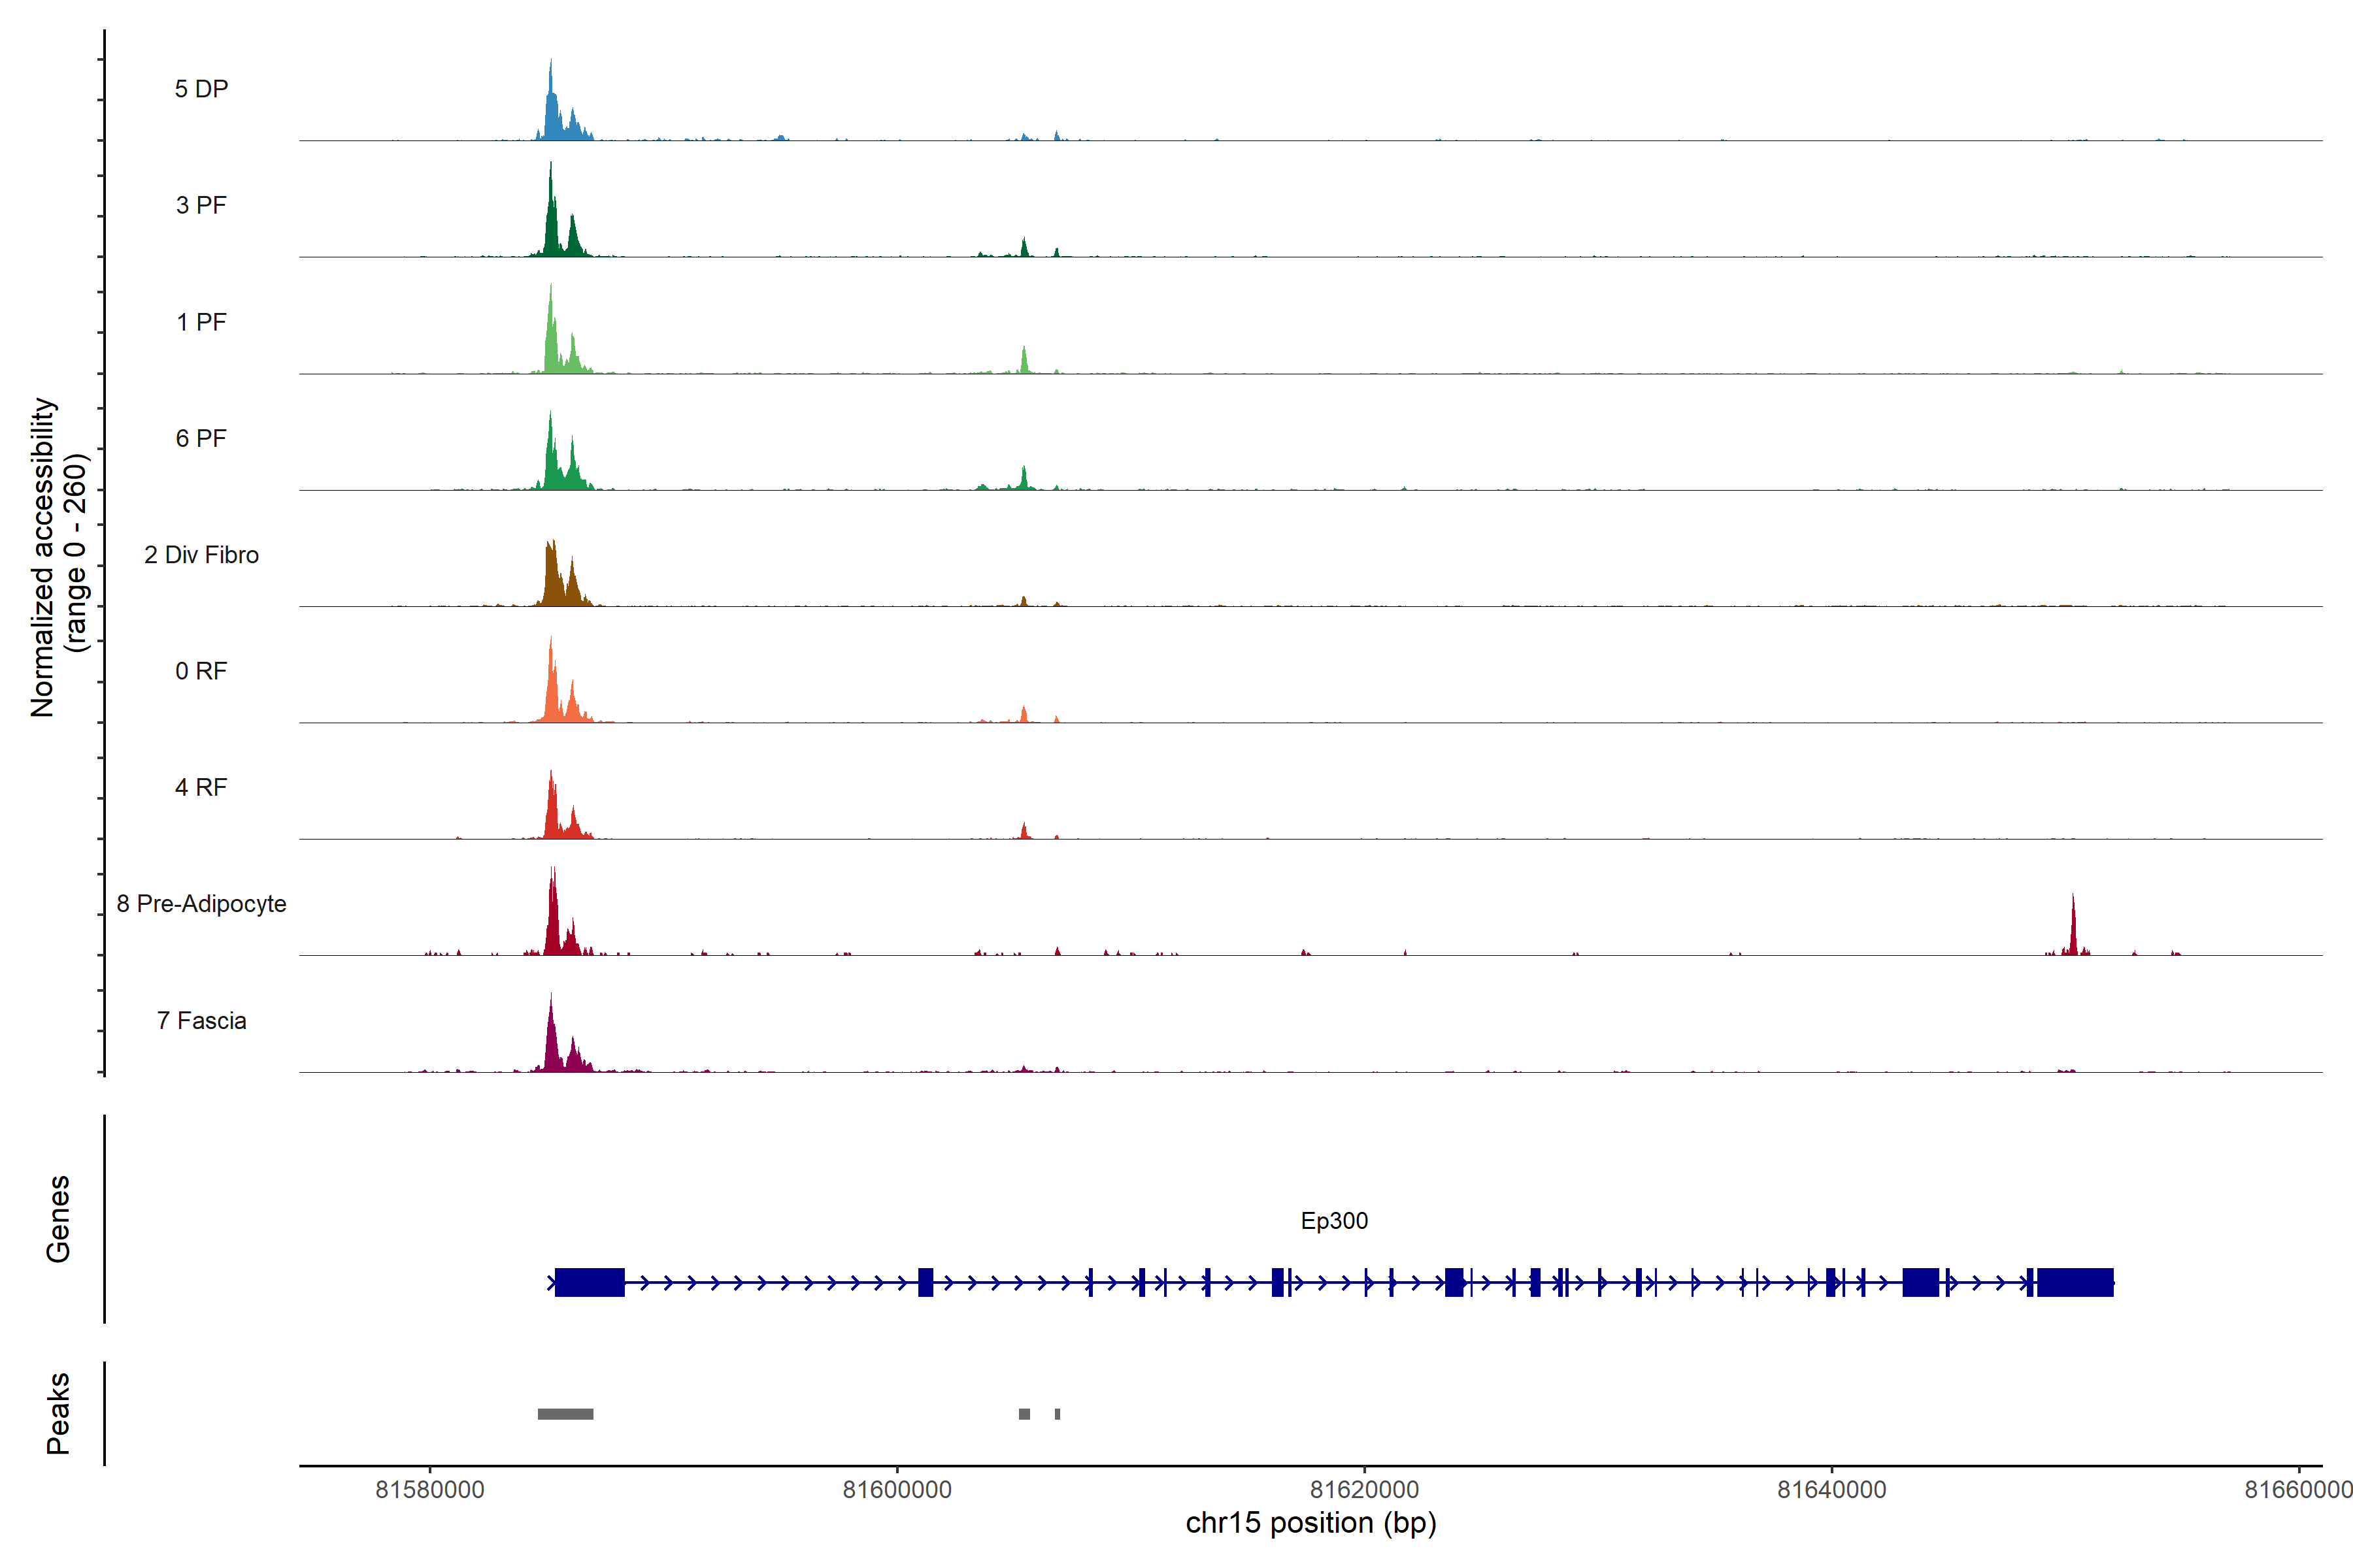Image resolution: width=2353 pixels, height=1568 pixels.
Task: Click the 3 PF track label
Action: pos(201,205)
